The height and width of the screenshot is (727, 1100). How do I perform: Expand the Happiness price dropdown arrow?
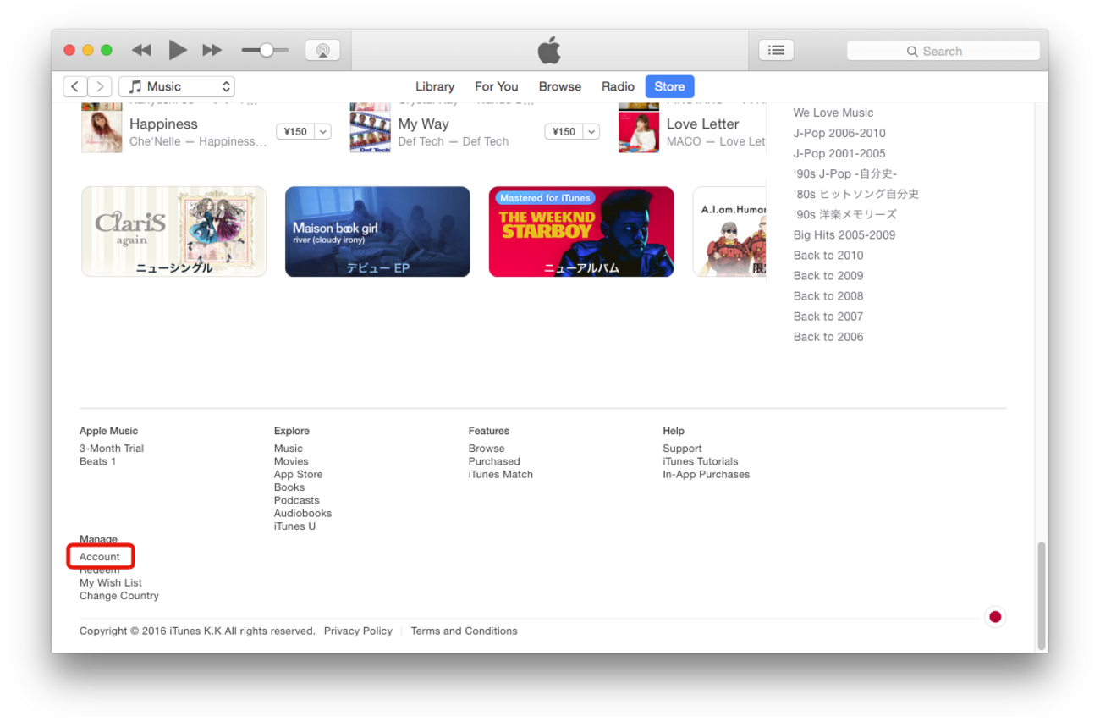pos(323,132)
